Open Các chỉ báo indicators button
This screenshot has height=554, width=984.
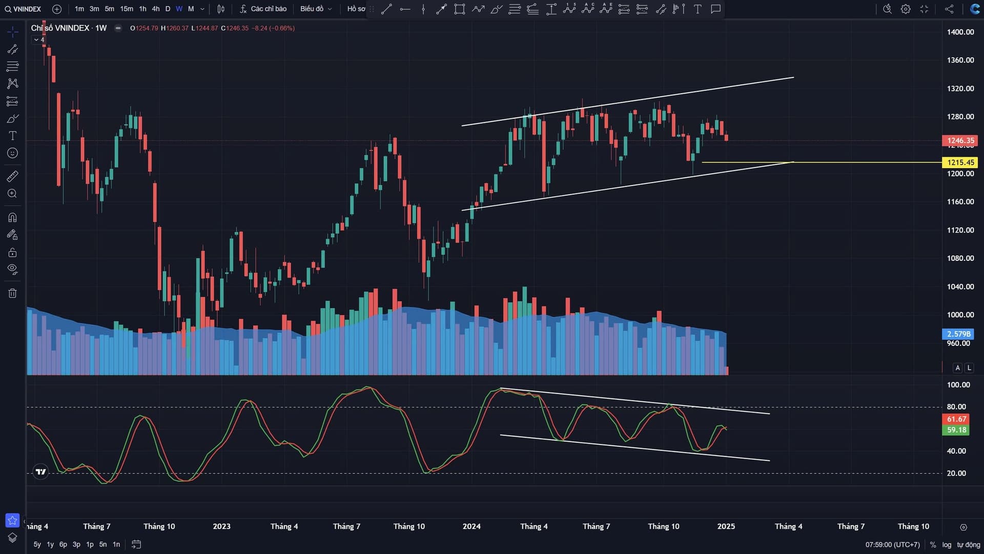click(x=263, y=9)
